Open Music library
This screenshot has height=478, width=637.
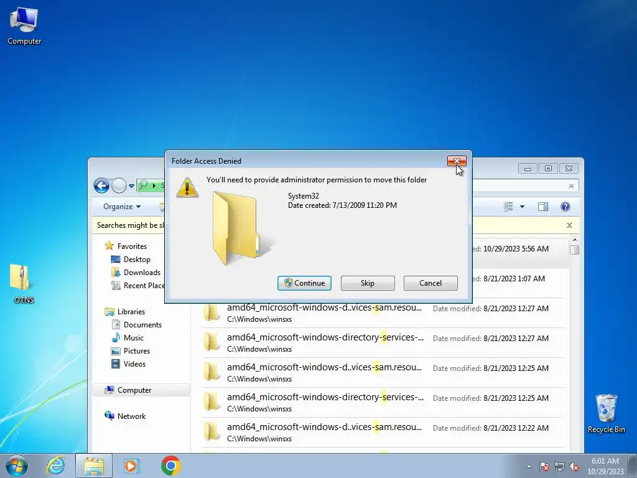[133, 338]
